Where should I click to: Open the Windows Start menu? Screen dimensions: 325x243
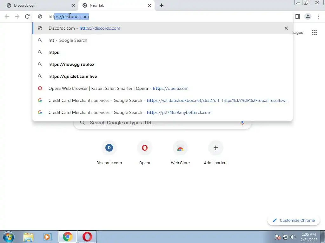[x=9, y=237]
